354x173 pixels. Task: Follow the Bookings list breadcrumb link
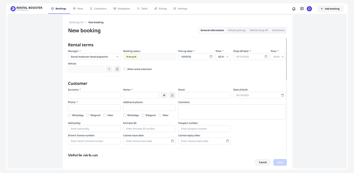click(x=77, y=23)
